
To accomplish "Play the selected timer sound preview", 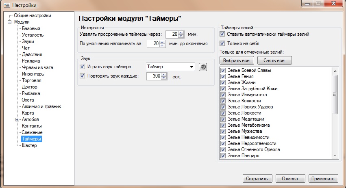I will [203, 67].
